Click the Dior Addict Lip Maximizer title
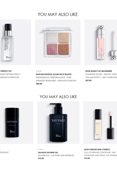The image size is (117, 171). pos(99,71)
